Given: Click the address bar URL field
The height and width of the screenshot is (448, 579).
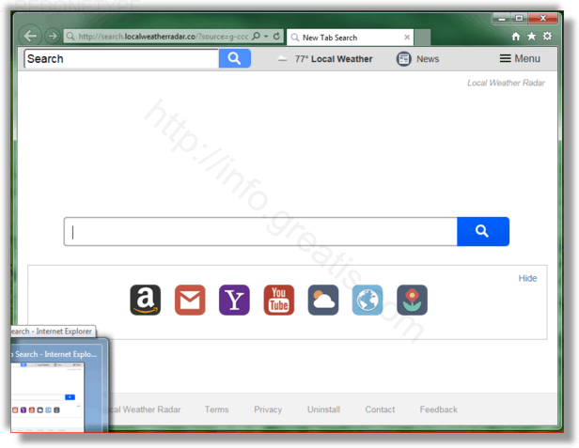Looking at the screenshot, I should pyautogui.click(x=163, y=37).
